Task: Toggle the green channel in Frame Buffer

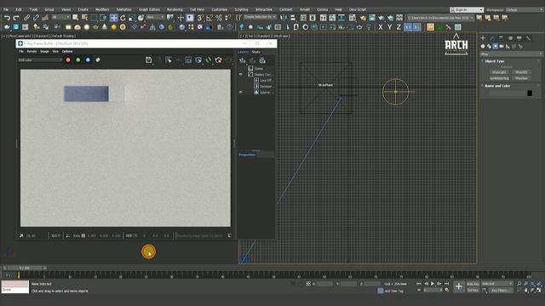Action: point(77,60)
